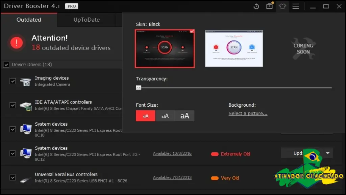
Task: Uncheck the Universal Serial Bus controllers checkbox
Action: (x=13, y=177)
